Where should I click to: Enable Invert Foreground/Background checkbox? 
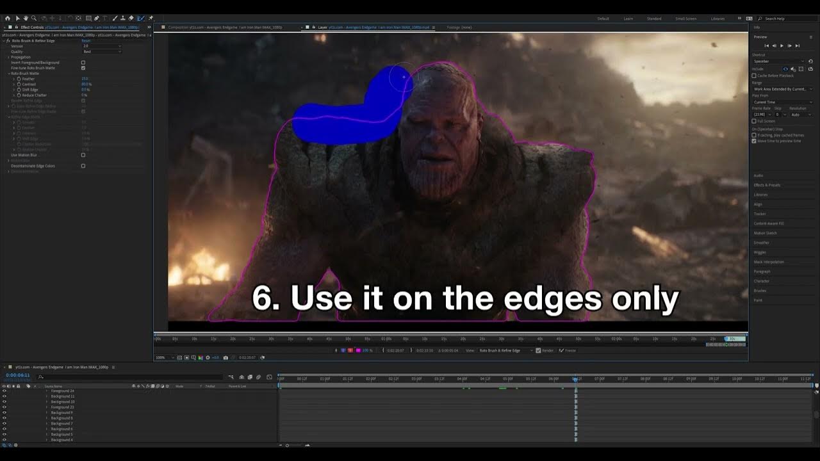83,63
